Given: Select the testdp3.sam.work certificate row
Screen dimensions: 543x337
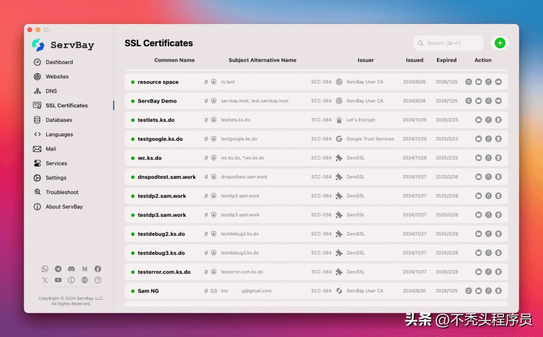Looking at the screenshot, I should (162, 215).
